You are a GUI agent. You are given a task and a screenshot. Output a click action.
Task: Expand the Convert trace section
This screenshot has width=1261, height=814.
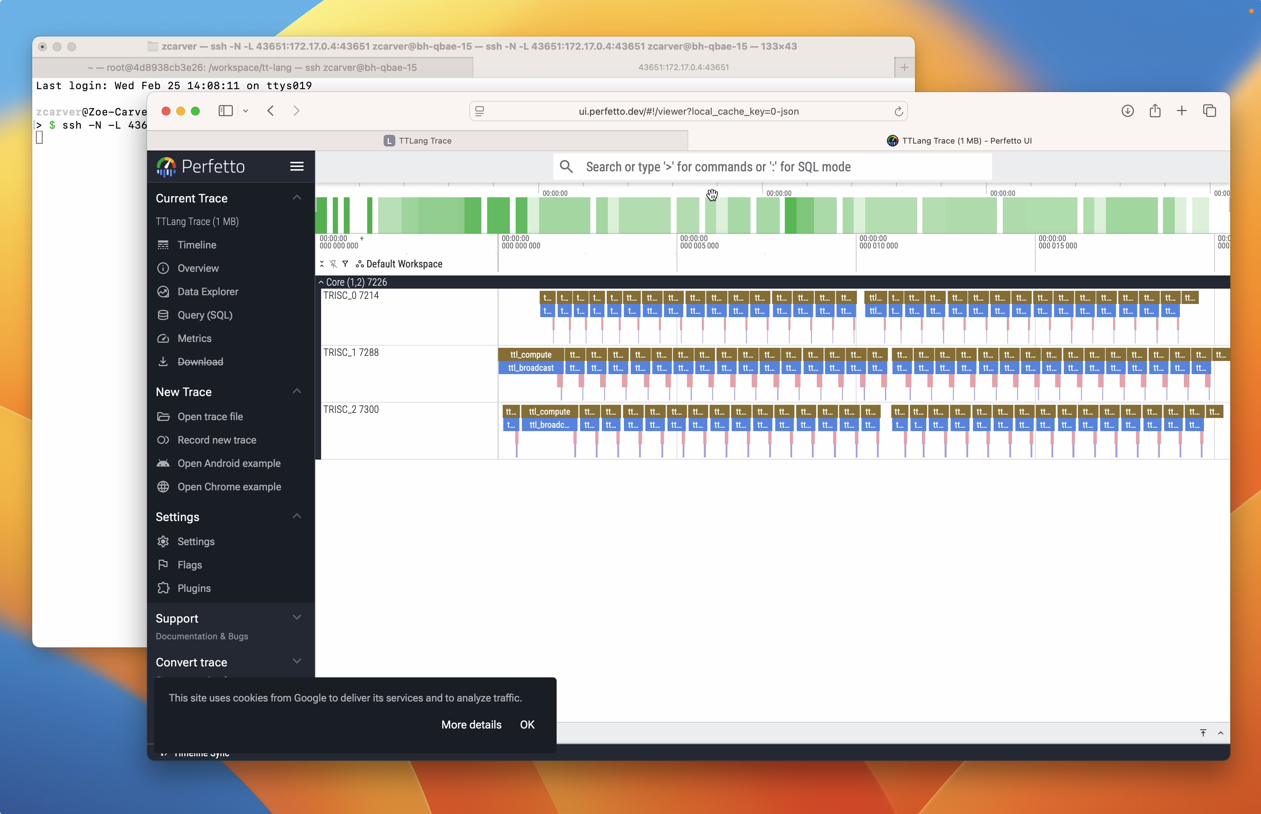point(297,661)
